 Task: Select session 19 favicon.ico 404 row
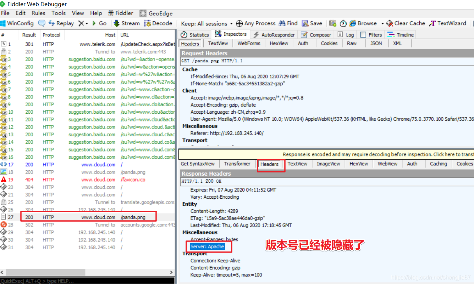88,180
